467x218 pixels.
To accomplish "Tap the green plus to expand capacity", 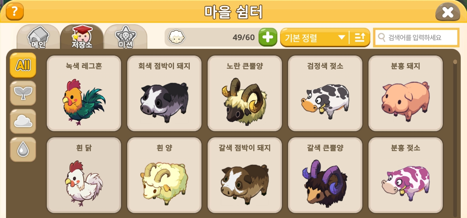I will click(268, 37).
